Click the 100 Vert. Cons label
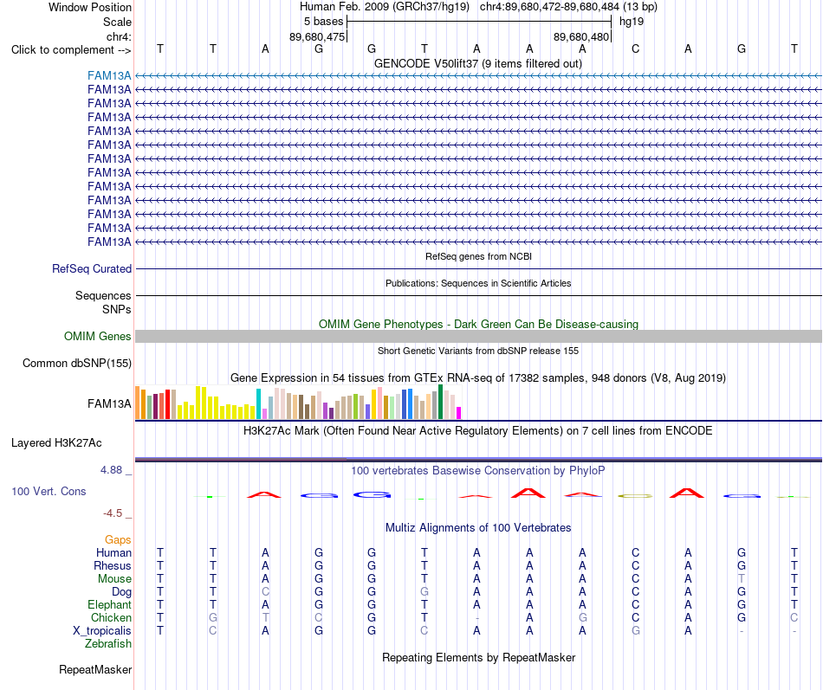Image resolution: width=823 pixels, height=690 pixels. coord(49,491)
